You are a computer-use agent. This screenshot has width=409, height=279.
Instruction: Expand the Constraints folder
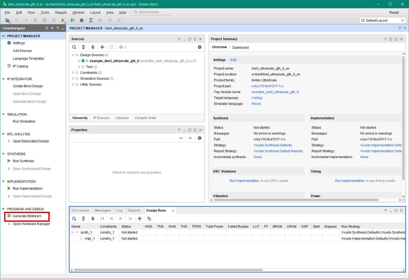tap(73, 73)
